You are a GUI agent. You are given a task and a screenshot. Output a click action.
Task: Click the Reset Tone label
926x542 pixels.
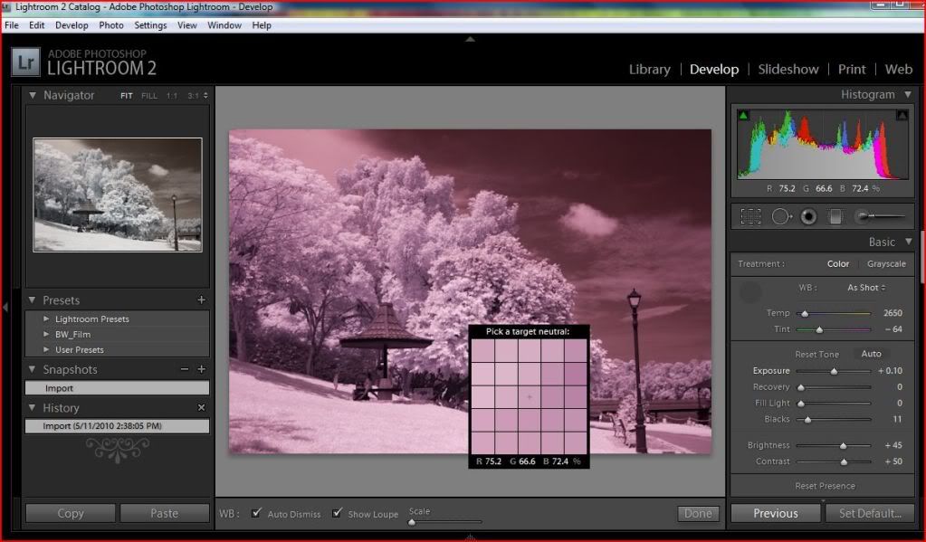click(816, 355)
